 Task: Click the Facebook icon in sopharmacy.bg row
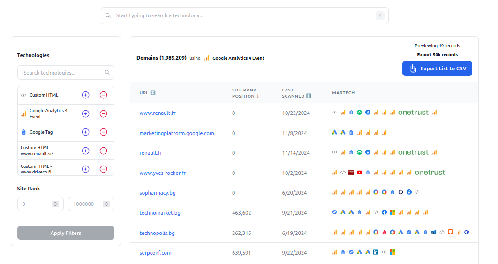[x=409, y=192]
